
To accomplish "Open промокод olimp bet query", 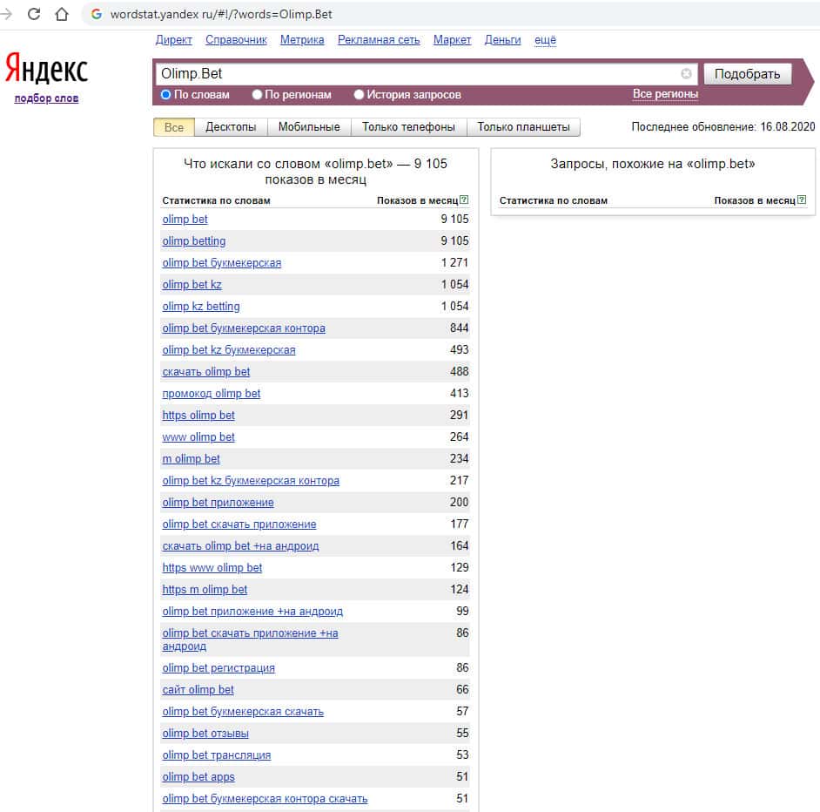I will pos(212,394).
